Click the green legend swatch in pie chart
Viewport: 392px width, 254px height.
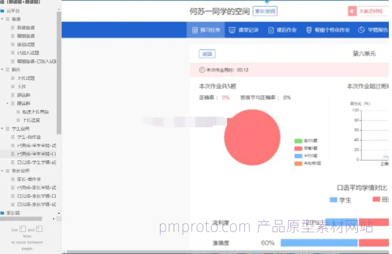pyautogui.click(x=298, y=141)
